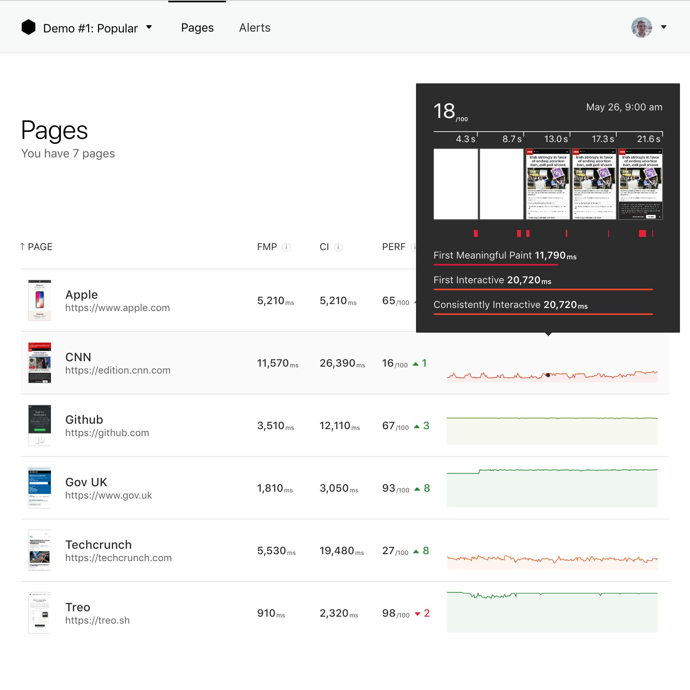Show FMP info tooltip icon
The image size is (690, 690).
(286, 247)
